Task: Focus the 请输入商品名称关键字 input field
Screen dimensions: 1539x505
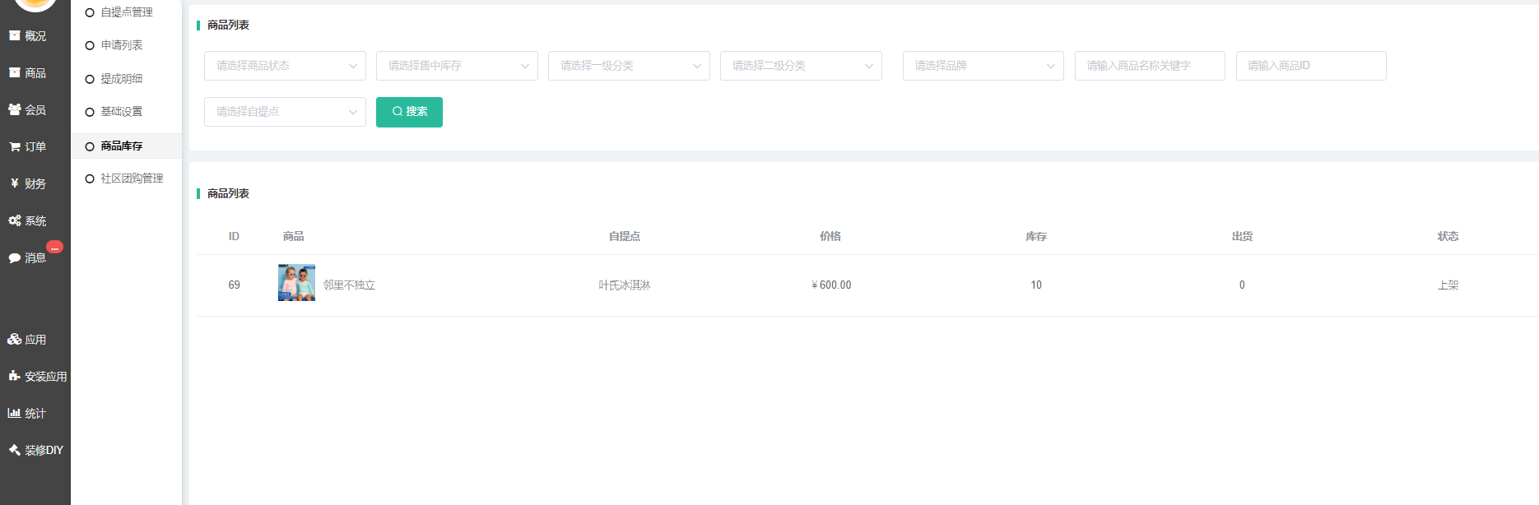Action: coord(1149,66)
